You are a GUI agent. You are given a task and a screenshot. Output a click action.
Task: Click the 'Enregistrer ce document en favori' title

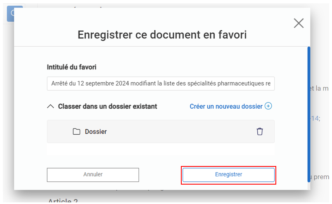point(162,35)
